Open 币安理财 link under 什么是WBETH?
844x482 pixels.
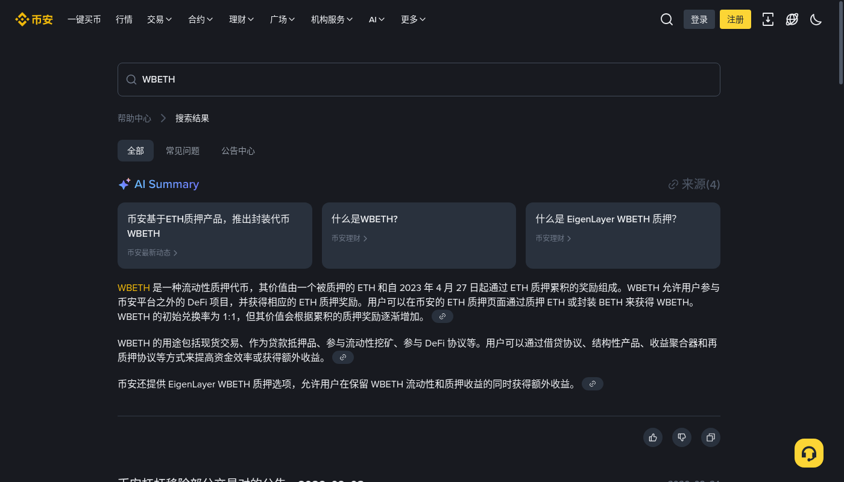coord(350,239)
